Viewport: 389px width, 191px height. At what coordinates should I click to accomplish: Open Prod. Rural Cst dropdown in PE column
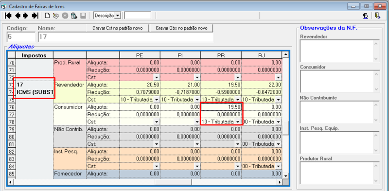click(157, 77)
